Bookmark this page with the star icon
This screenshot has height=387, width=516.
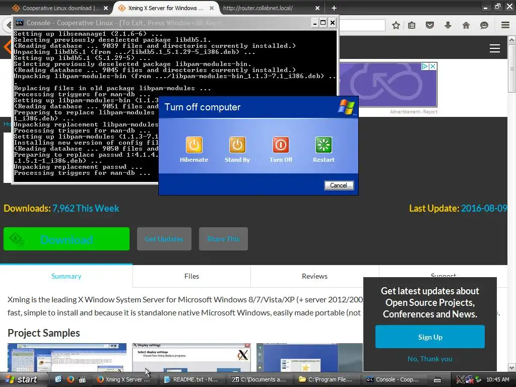[x=396, y=25]
